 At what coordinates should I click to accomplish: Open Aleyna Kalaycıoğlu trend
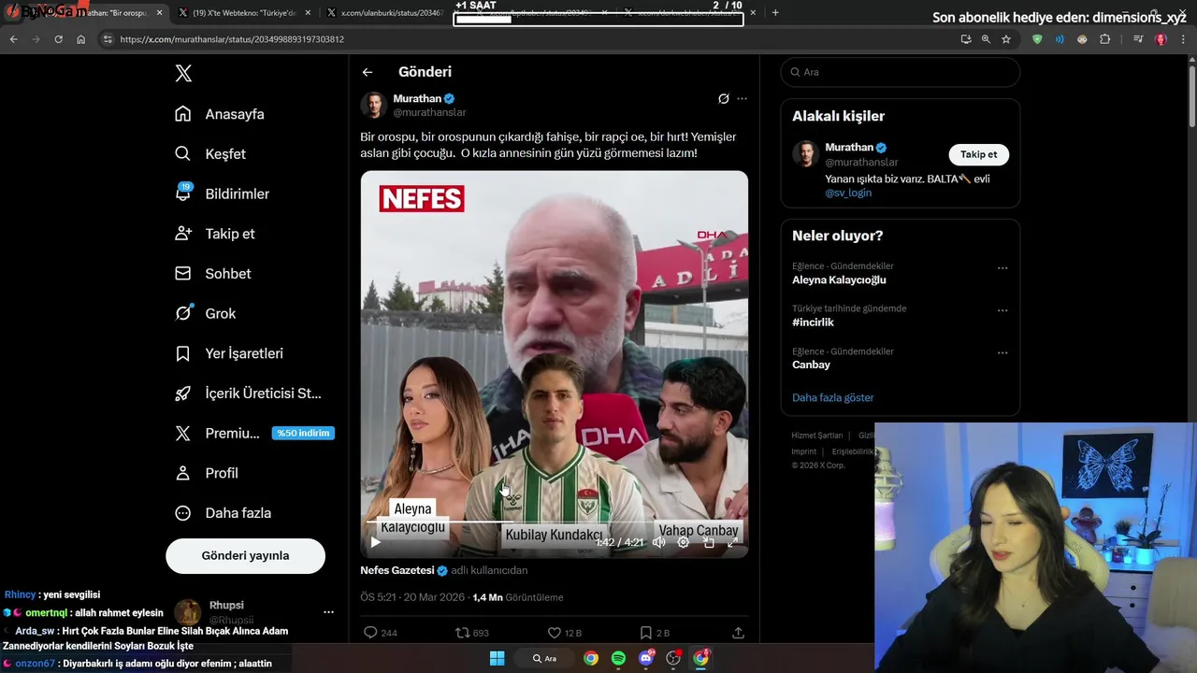839,279
